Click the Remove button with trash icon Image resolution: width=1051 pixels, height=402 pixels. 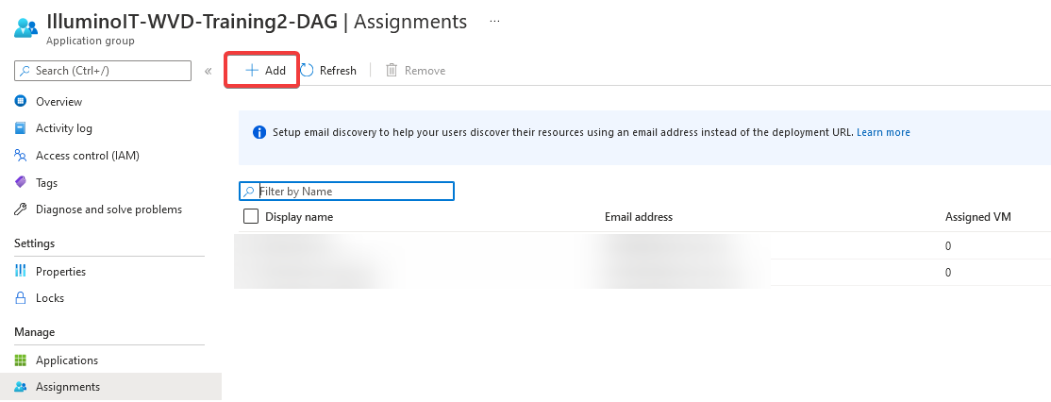[415, 71]
